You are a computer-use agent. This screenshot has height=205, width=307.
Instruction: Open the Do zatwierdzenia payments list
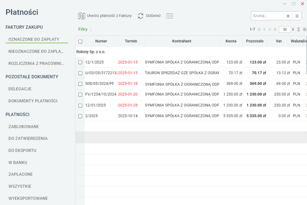[x=28, y=138]
